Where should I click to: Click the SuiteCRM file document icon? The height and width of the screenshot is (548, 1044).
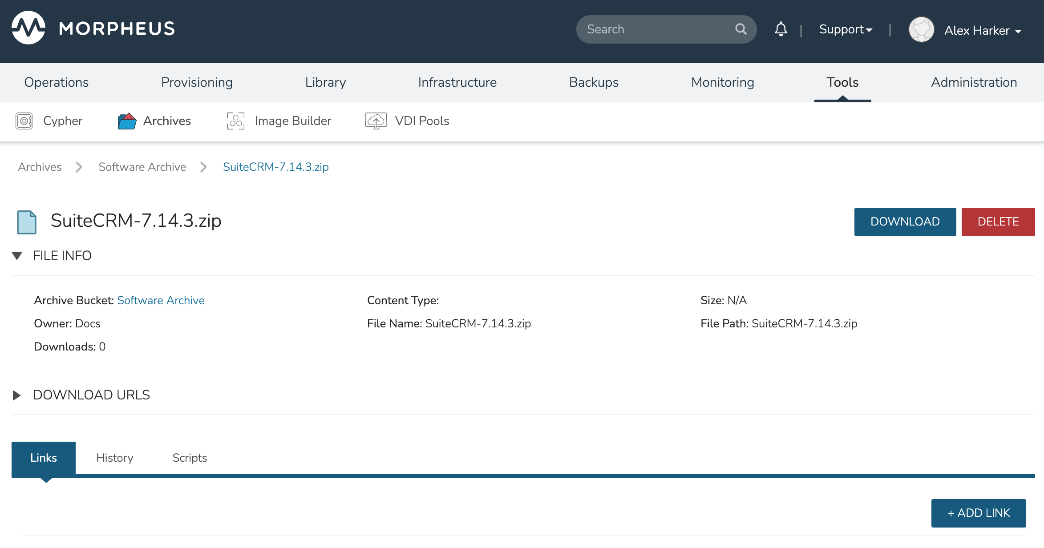[x=27, y=222]
